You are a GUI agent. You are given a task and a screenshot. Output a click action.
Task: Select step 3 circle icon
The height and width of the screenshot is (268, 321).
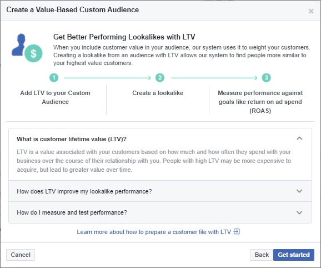coord(266,78)
